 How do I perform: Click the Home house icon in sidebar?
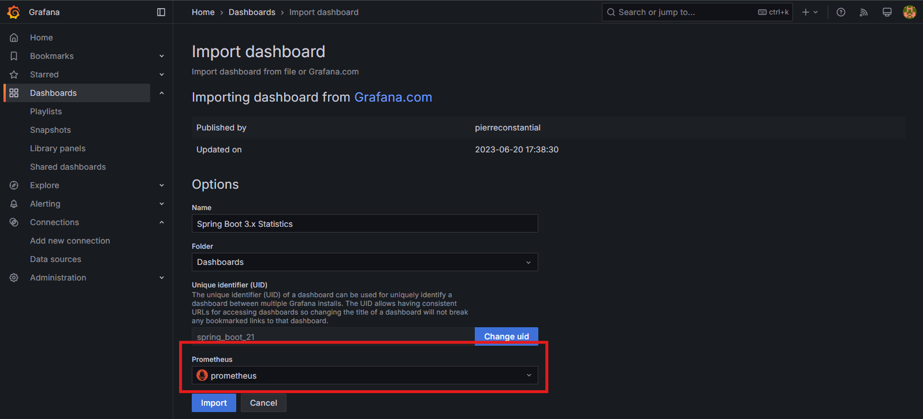coord(14,38)
